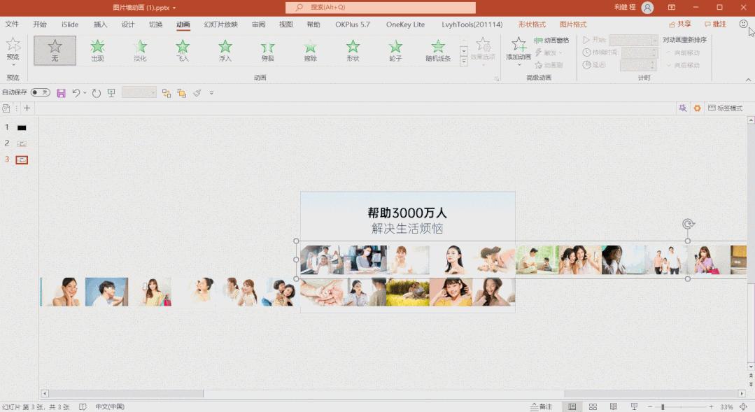Image resolution: width=755 pixels, height=412 pixels.
Task: Click the Comments (批注) button
Action: [x=716, y=23]
